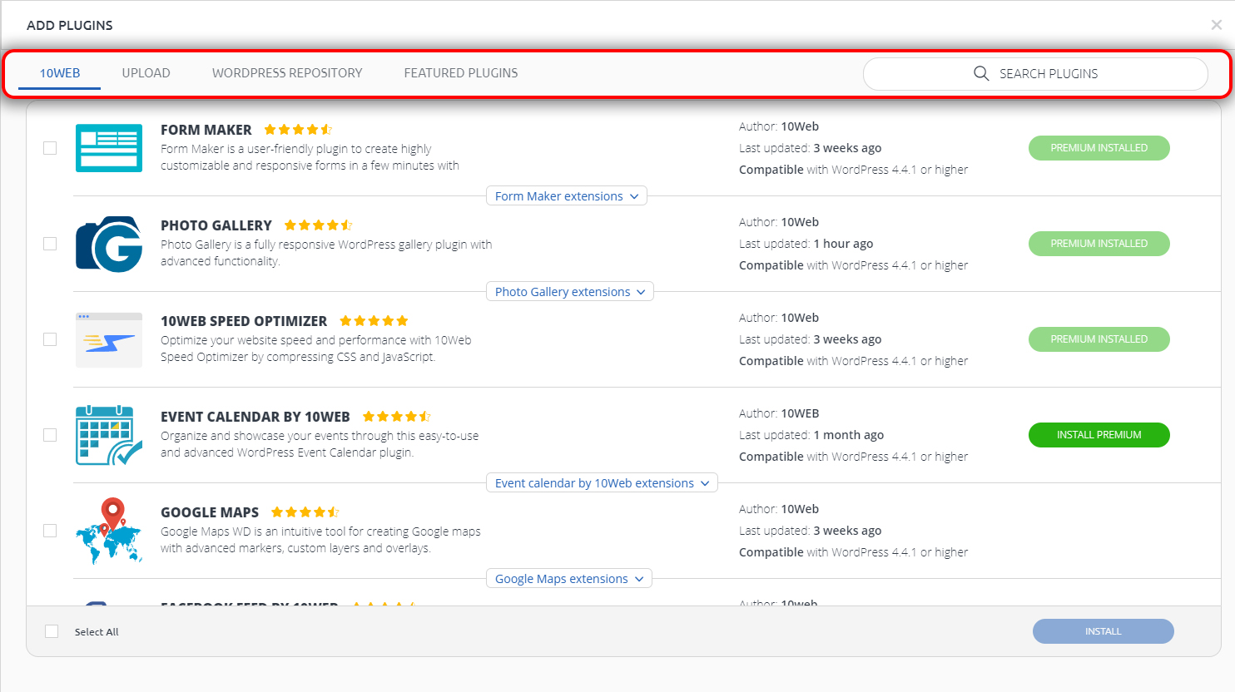Image resolution: width=1235 pixels, height=692 pixels.
Task: Click the Google Maps star rating
Action: pos(305,512)
